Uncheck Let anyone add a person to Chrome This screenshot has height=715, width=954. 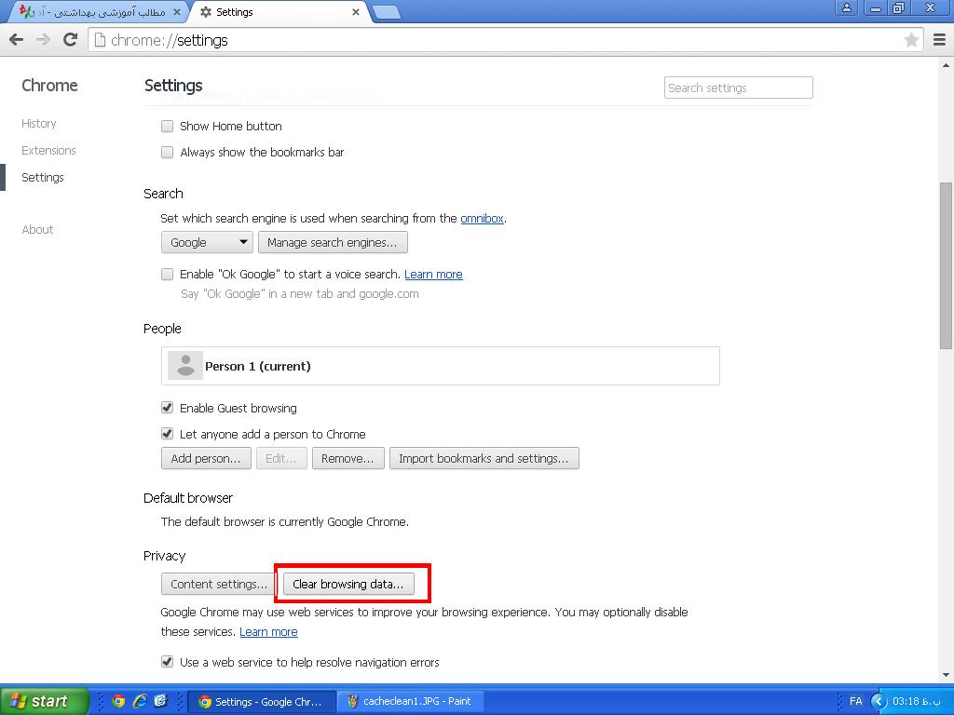pyautogui.click(x=168, y=434)
